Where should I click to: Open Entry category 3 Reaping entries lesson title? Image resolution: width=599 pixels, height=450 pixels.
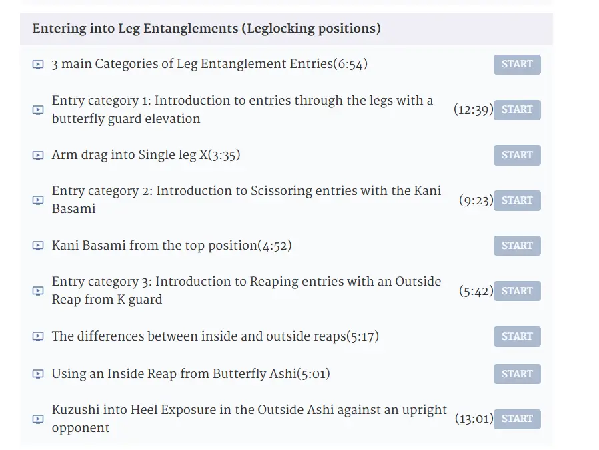coord(246,290)
